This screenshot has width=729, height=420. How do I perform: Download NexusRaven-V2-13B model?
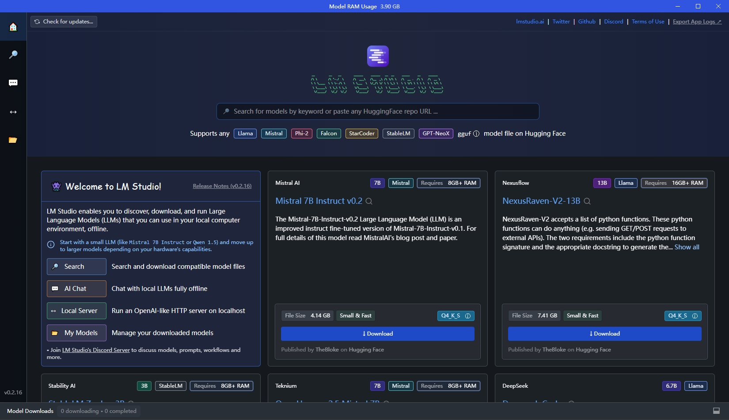point(605,334)
